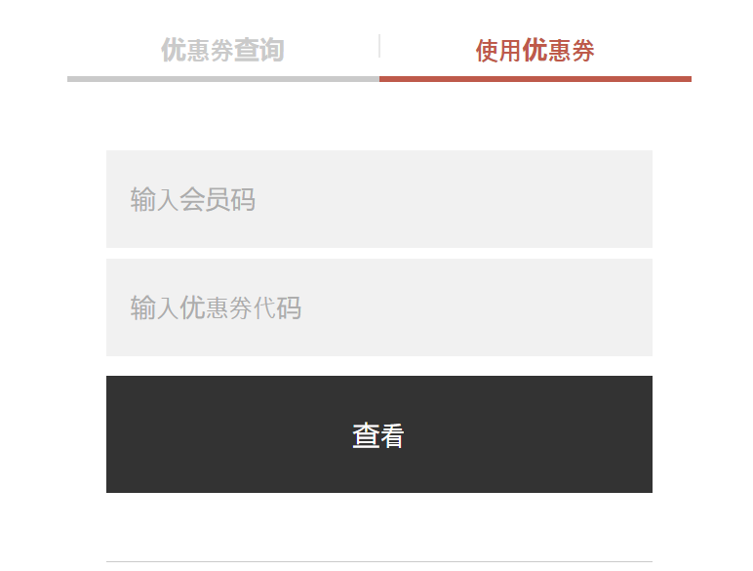Focus the 输入会员码 input field

point(378,199)
